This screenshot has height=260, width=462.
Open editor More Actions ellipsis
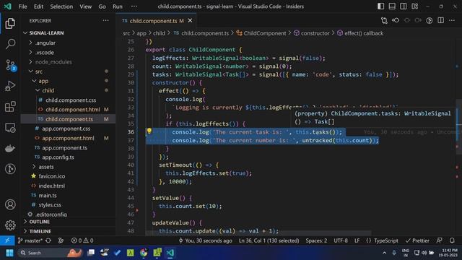pyautogui.click(x=452, y=20)
